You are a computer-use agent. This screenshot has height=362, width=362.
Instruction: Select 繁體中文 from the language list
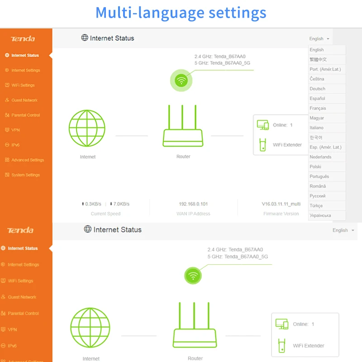coord(327,59)
